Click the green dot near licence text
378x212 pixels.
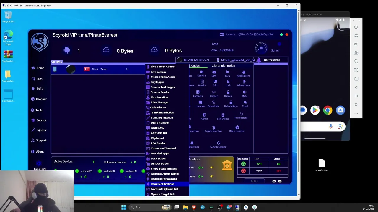pos(281,34)
